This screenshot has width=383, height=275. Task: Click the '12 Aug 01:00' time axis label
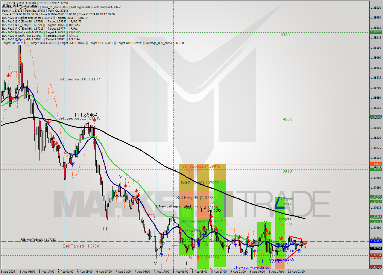296,272
